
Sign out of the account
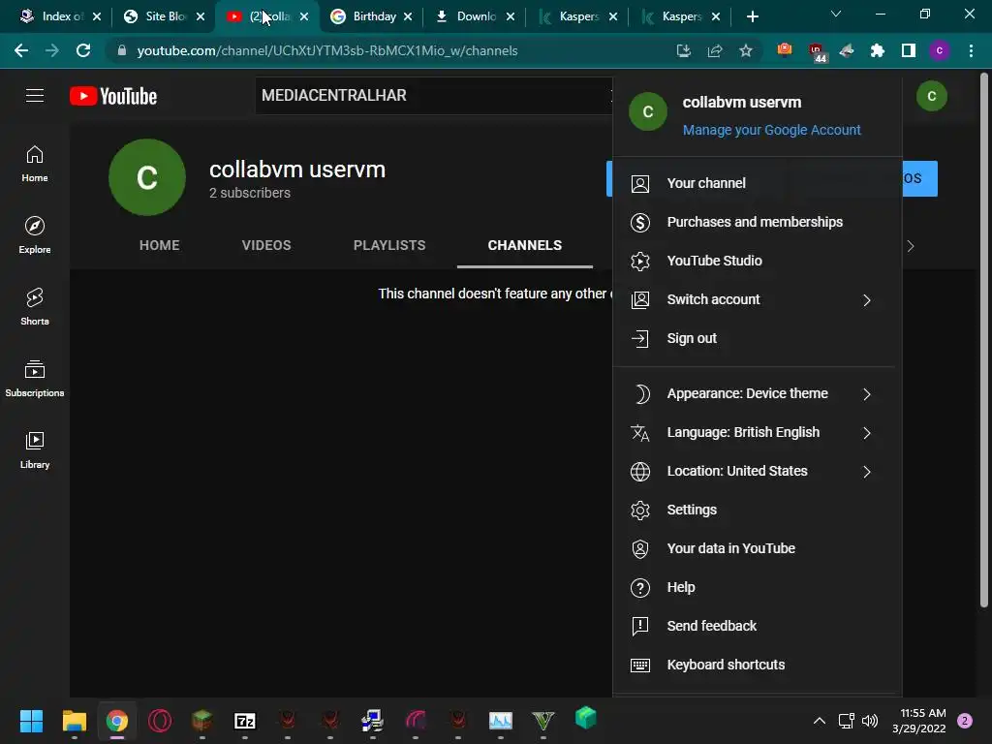pyautogui.click(x=758, y=338)
